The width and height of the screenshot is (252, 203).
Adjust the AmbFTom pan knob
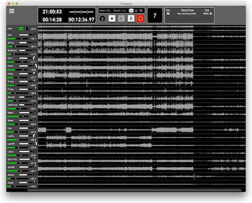(35, 105)
